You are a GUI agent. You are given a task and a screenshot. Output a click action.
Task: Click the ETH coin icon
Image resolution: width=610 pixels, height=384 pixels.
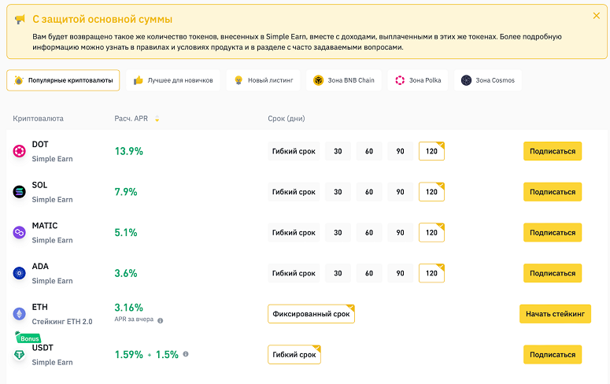click(20, 314)
